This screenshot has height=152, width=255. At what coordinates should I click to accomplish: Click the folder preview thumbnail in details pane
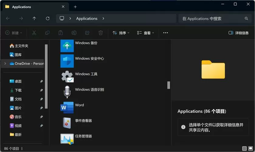(x=213, y=70)
